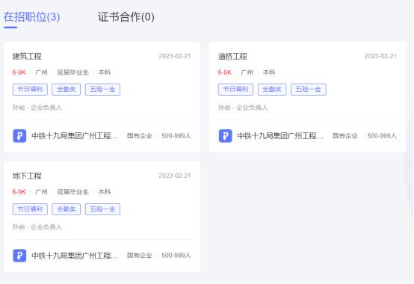This screenshot has height=284, width=414.
Task: Click 五险一金 tag in 地下工程 card
Action: 102,209
